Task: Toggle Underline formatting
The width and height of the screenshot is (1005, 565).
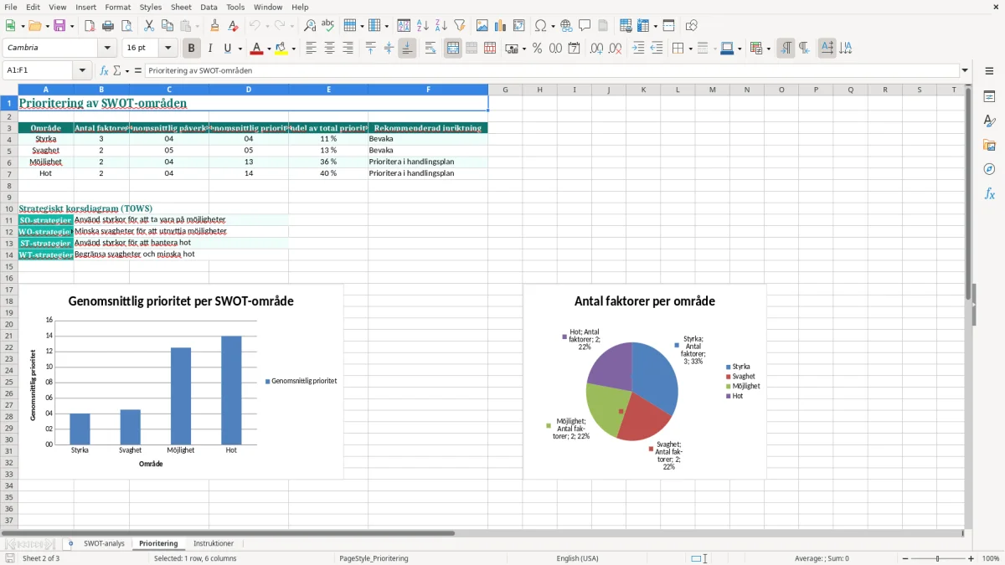Action: pyautogui.click(x=228, y=49)
